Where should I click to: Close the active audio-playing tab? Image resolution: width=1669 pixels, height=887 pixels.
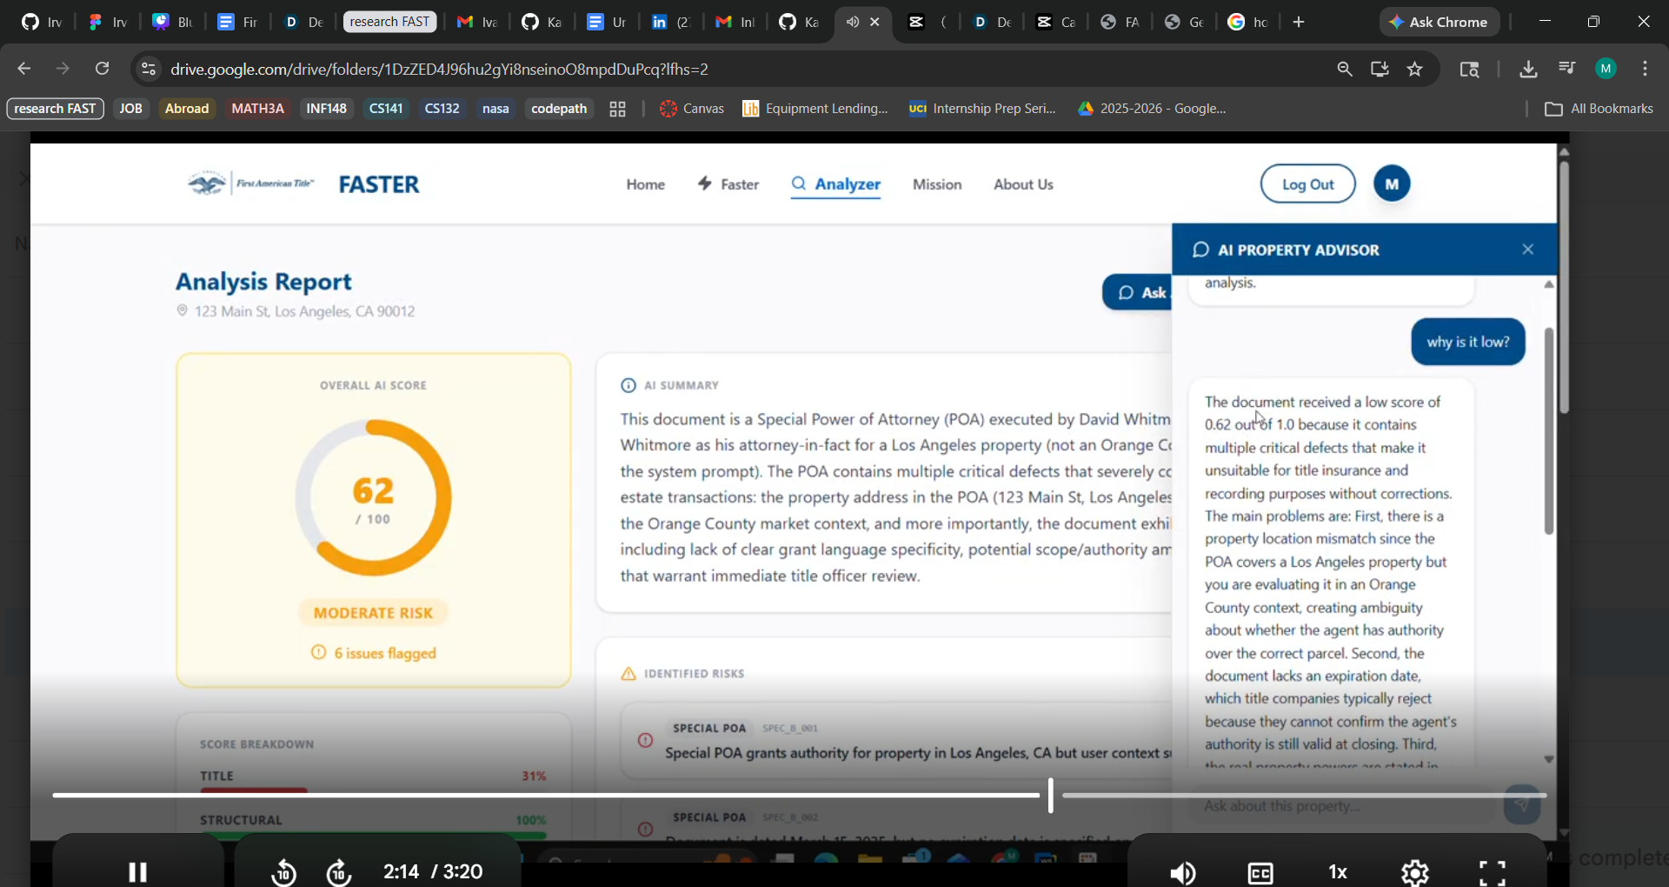[875, 22]
